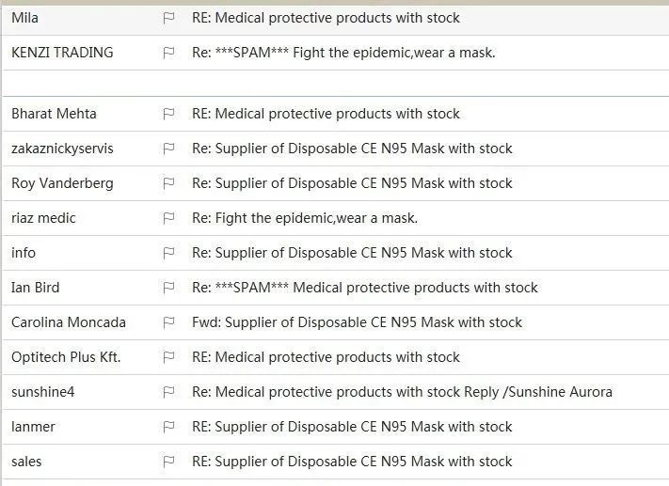The image size is (669, 486).
Task: Flag the email from info
Action: coord(168,253)
